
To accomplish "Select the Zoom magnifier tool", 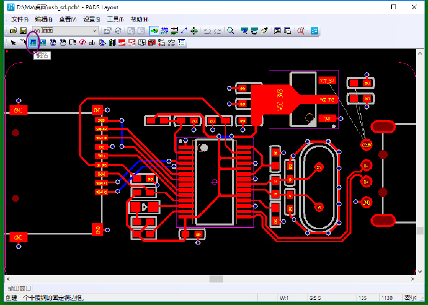I will (231, 31).
